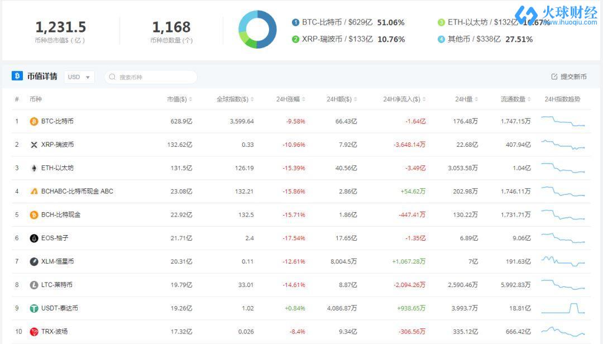This screenshot has height=344, width=603.
Task: Click USDT change value +0.84%
Action: [295, 308]
